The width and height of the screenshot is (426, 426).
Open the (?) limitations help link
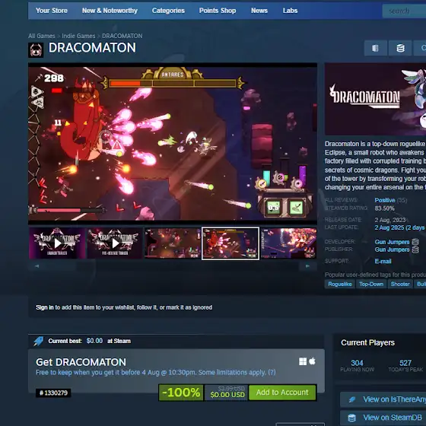coord(272,372)
